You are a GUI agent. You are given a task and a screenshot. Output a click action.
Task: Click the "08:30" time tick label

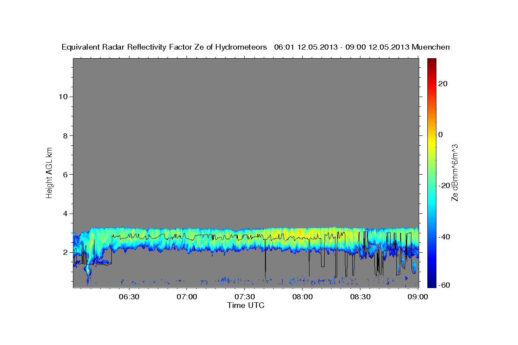click(360, 297)
